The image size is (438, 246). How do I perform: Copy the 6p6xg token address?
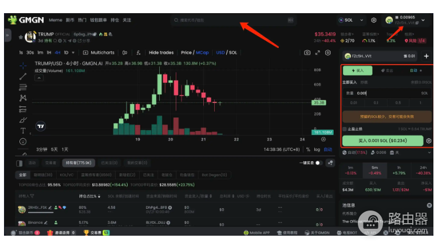click(95, 34)
